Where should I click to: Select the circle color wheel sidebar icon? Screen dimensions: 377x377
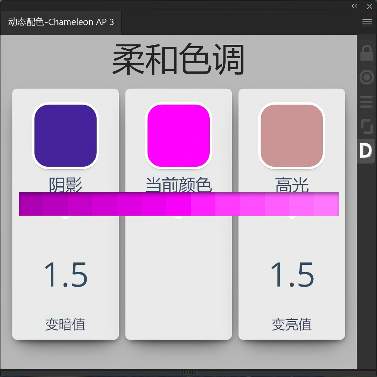tap(366, 77)
